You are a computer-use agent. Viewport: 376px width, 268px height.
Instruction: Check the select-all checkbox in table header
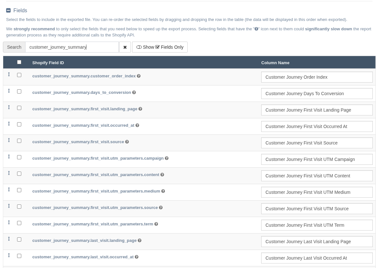(19, 62)
